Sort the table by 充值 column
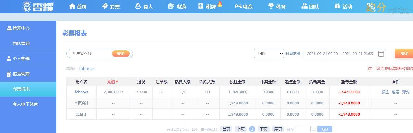Image resolution: width=413 pixels, height=133 pixels. pyautogui.click(x=113, y=82)
